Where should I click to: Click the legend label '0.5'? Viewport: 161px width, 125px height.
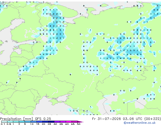pyautogui.click(x=9, y=124)
